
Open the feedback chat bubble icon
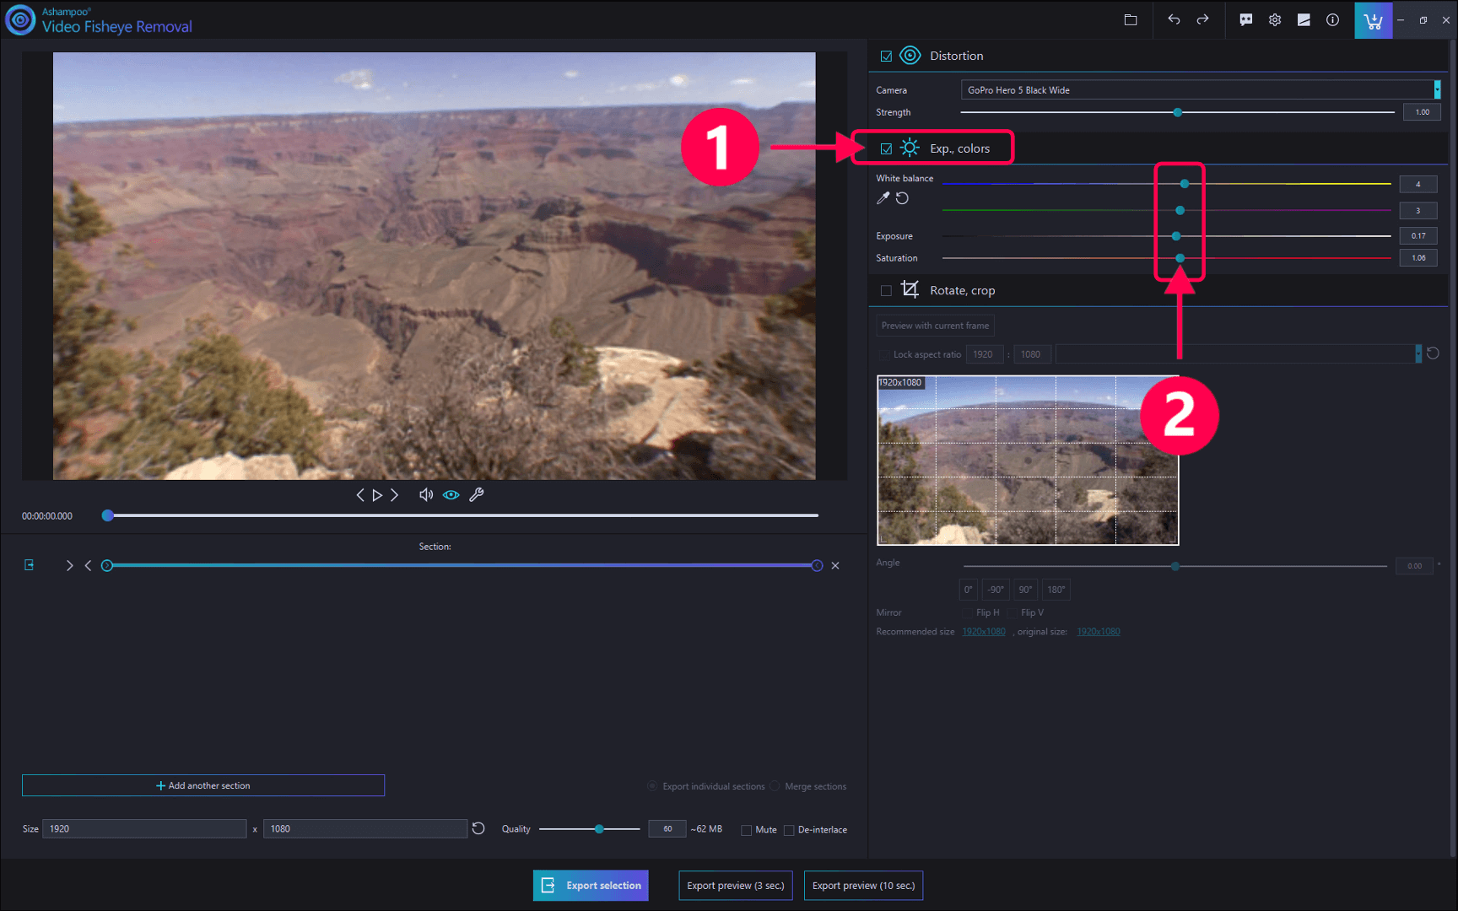[x=1245, y=19]
